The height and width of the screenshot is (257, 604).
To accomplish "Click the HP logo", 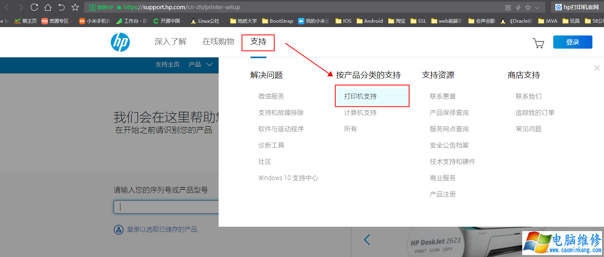I will (120, 42).
